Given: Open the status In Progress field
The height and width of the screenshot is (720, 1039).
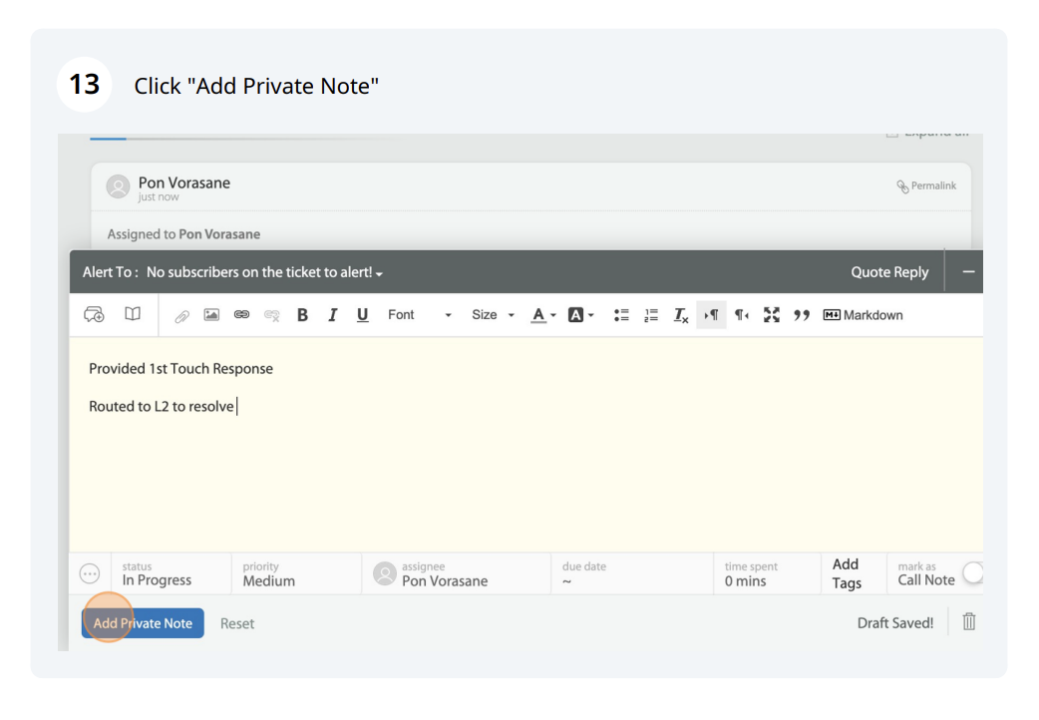Looking at the screenshot, I should point(157,573).
